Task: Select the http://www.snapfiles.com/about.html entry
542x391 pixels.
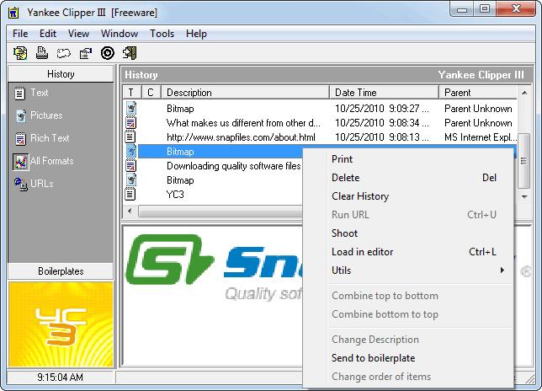Action: tap(241, 137)
